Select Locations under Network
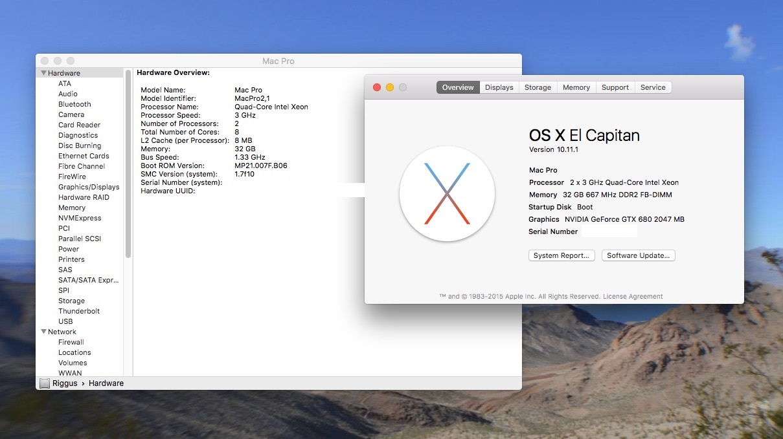Image resolution: width=783 pixels, height=439 pixels. coord(74,352)
